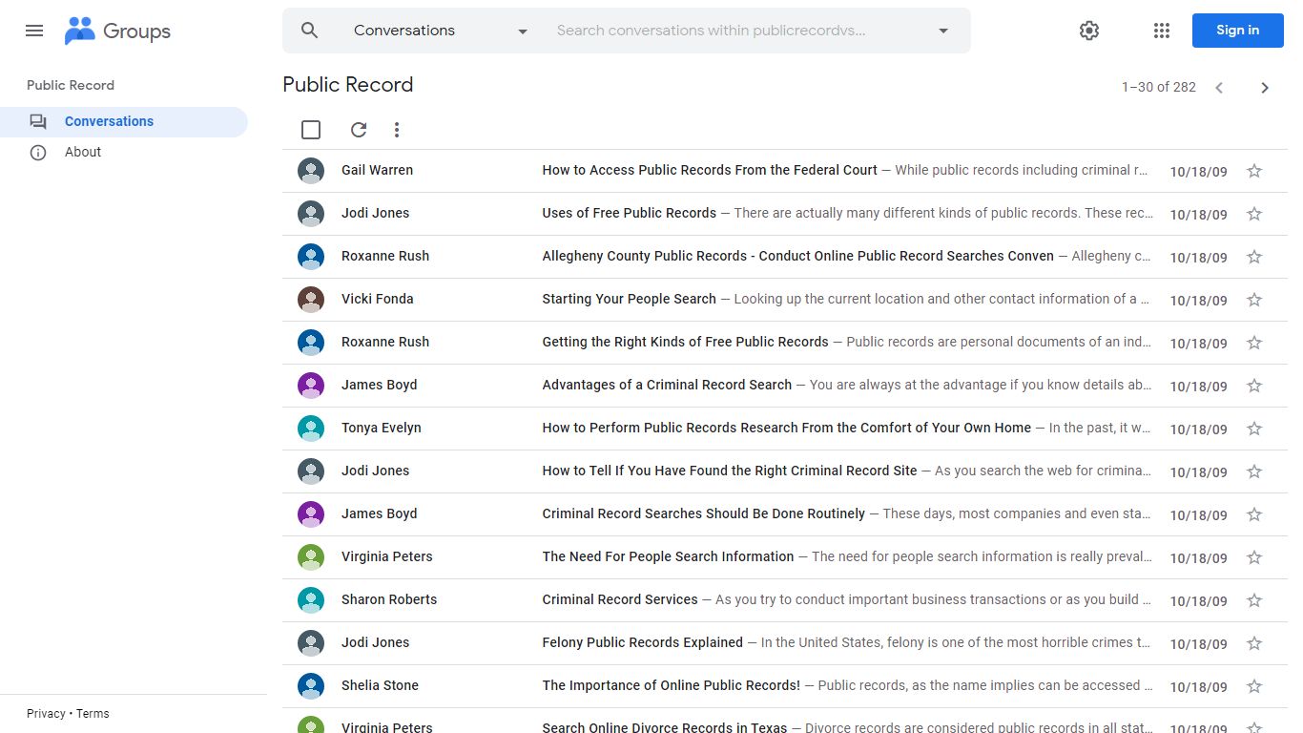This screenshot has width=1303, height=733.
Task: Click sender name Gail Warren
Action: pos(378,170)
